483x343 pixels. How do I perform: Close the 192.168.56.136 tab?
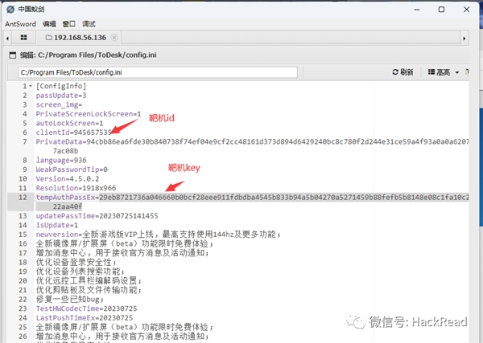[114, 38]
